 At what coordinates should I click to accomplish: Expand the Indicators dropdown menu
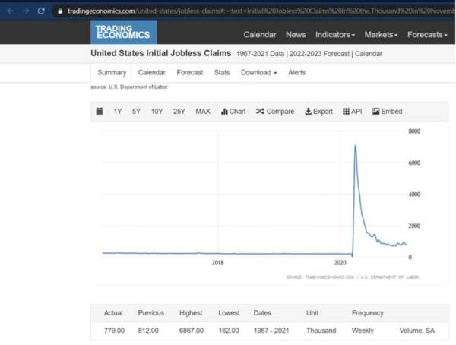point(335,35)
